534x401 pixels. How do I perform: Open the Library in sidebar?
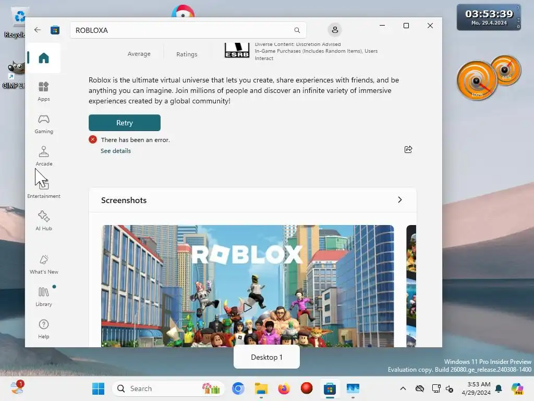44,297
